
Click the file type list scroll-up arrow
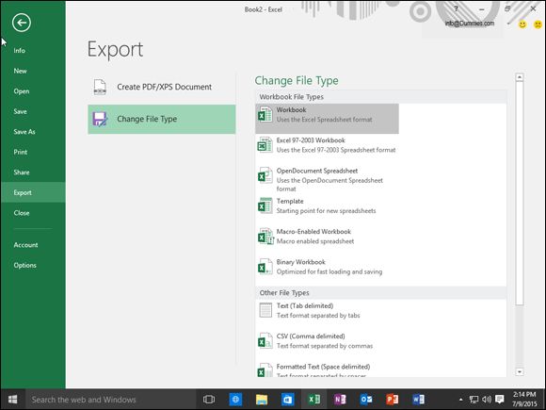coord(520,77)
